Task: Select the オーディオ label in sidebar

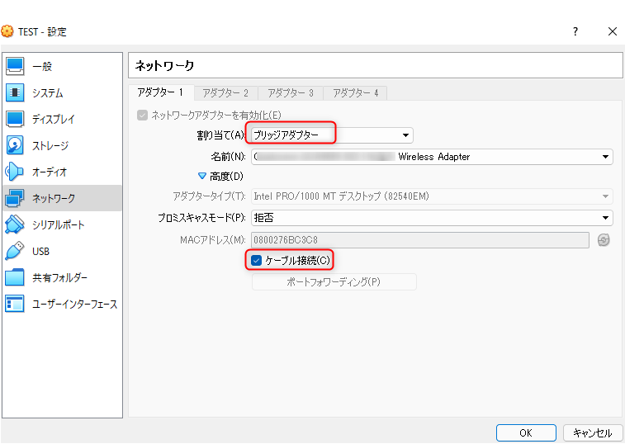Action: (x=50, y=172)
